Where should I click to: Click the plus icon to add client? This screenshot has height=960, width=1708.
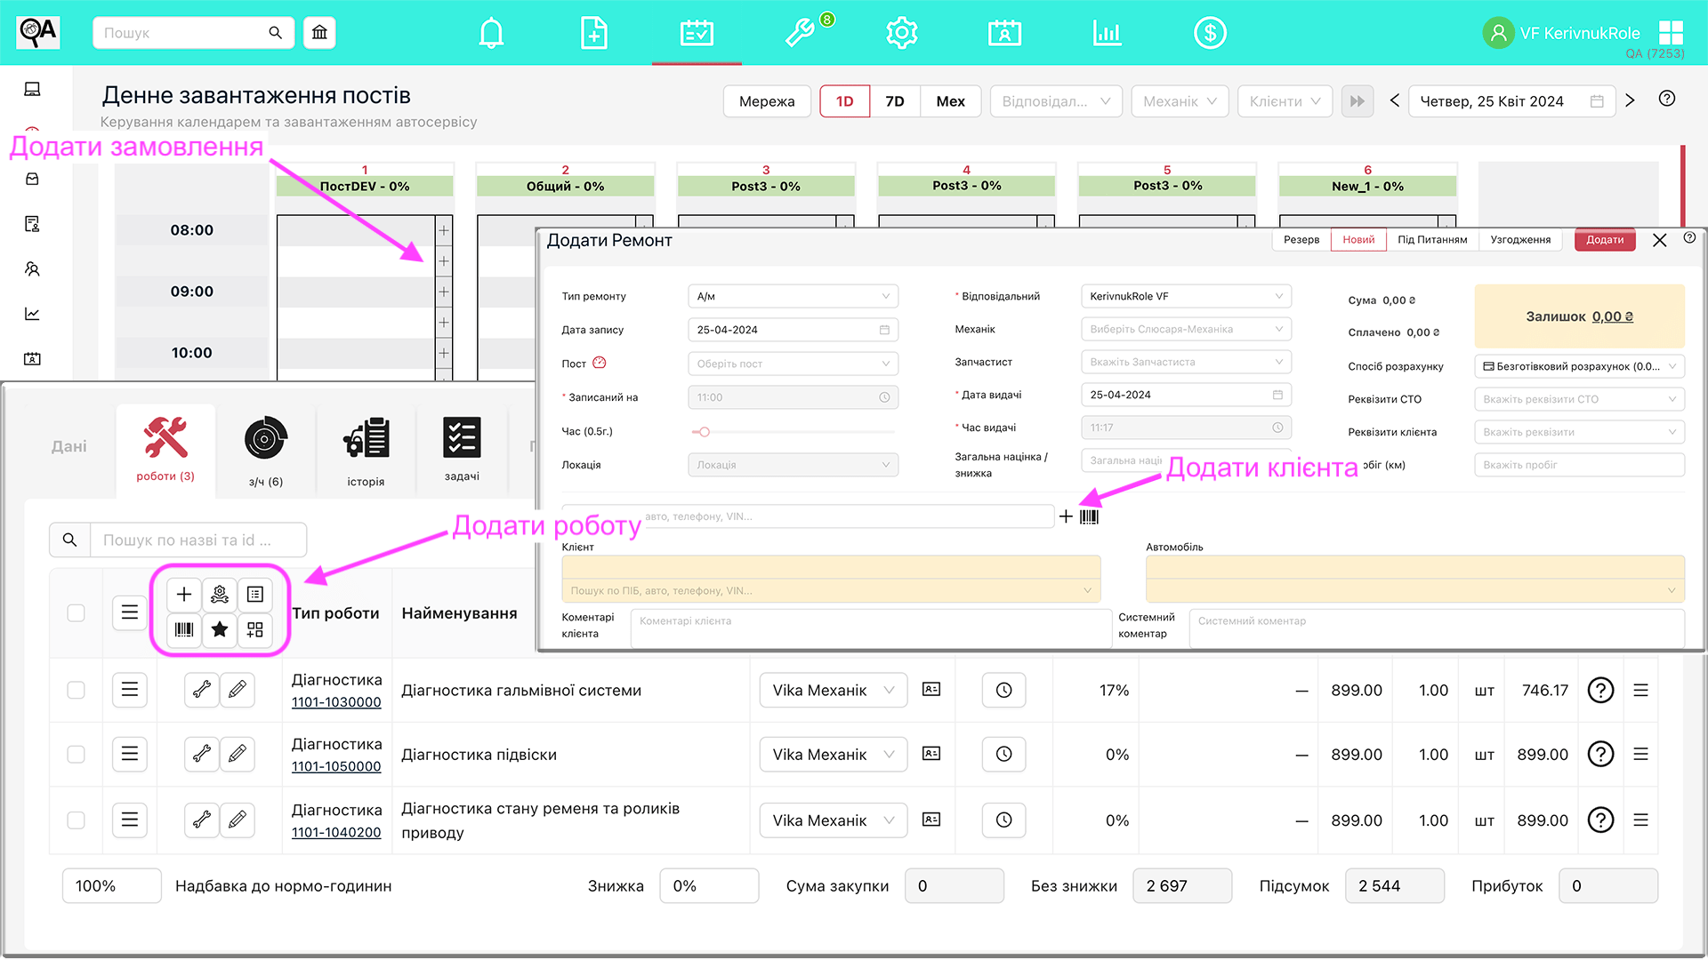tap(1066, 516)
